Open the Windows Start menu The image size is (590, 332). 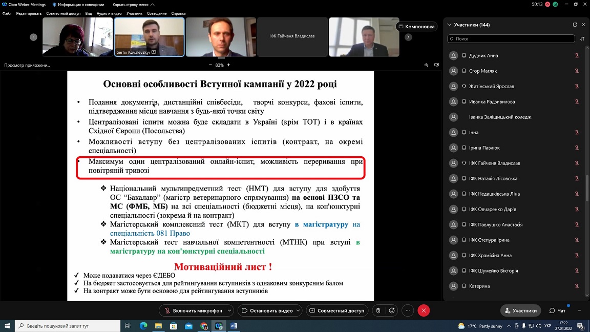[x=7, y=326]
